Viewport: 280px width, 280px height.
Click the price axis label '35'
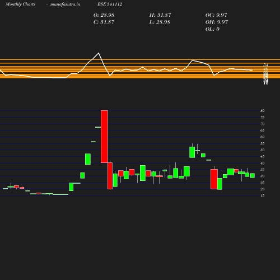point(263,170)
